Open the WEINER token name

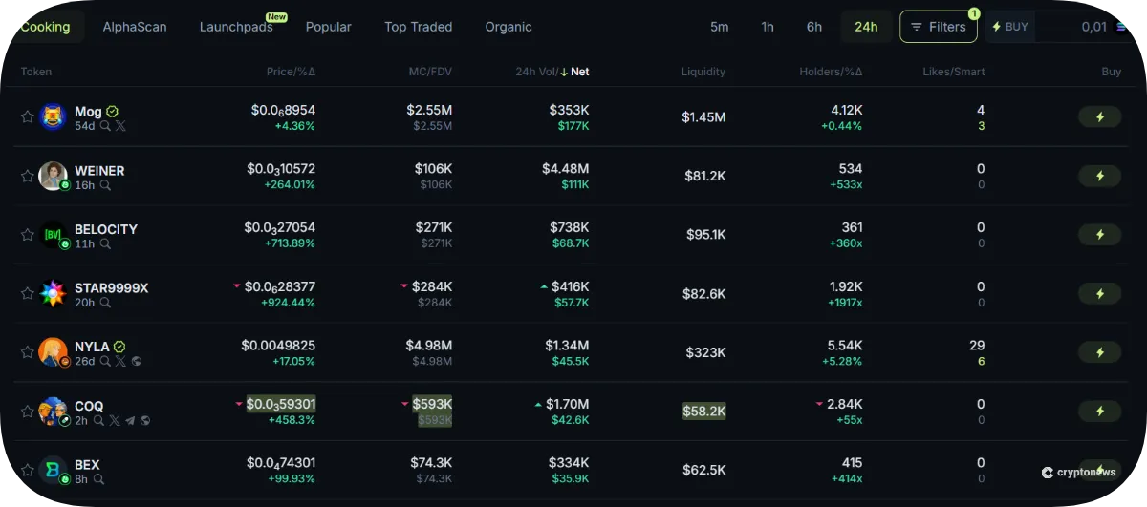[x=99, y=171]
